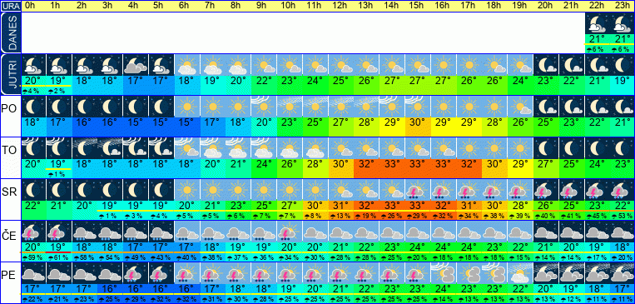The height and width of the screenshot is (304, 635).
Task: Click the 11 % precipitation for PE 23h
Action: [623, 299]
